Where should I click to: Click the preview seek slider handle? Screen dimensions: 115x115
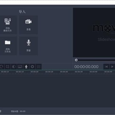pyautogui.click(x=76, y=60)
